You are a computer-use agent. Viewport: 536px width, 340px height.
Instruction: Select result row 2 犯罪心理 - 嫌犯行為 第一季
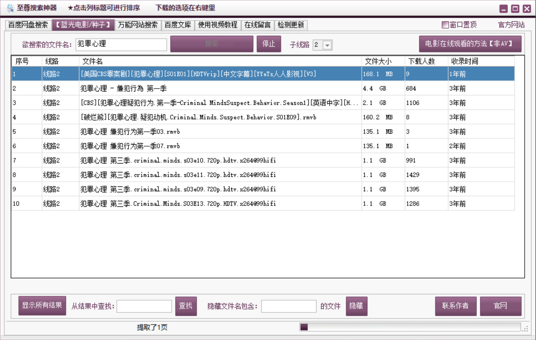click(x=220, y=89)
